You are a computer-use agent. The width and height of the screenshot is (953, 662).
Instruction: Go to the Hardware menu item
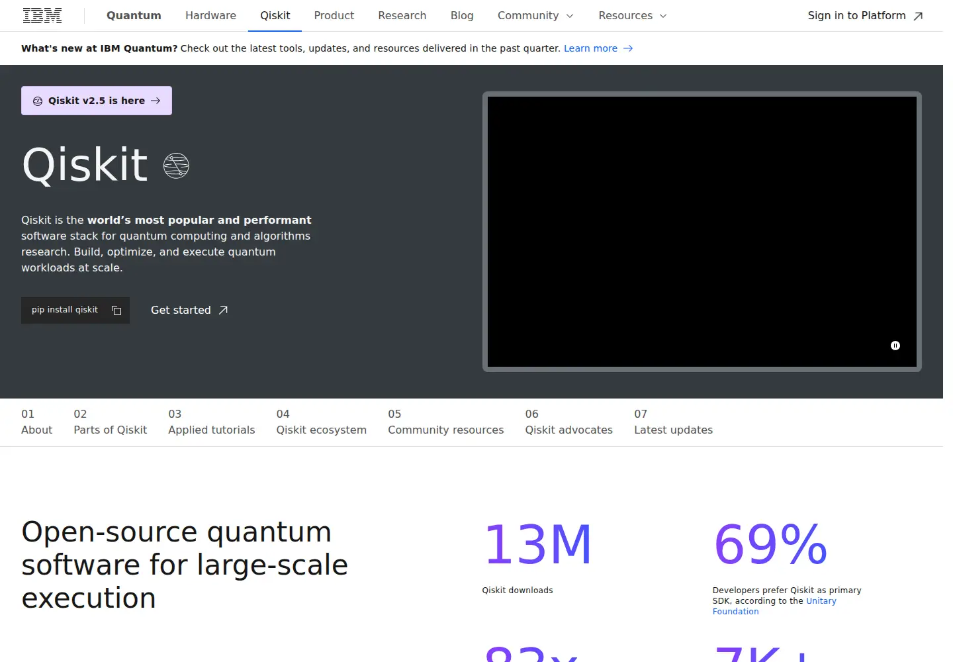pyautogui.click(x=210, y=15)
